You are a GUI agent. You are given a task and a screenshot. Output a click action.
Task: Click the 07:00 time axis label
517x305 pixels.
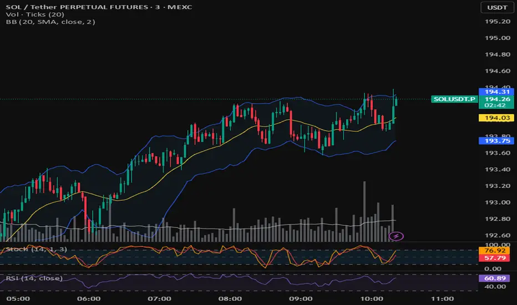159,299
